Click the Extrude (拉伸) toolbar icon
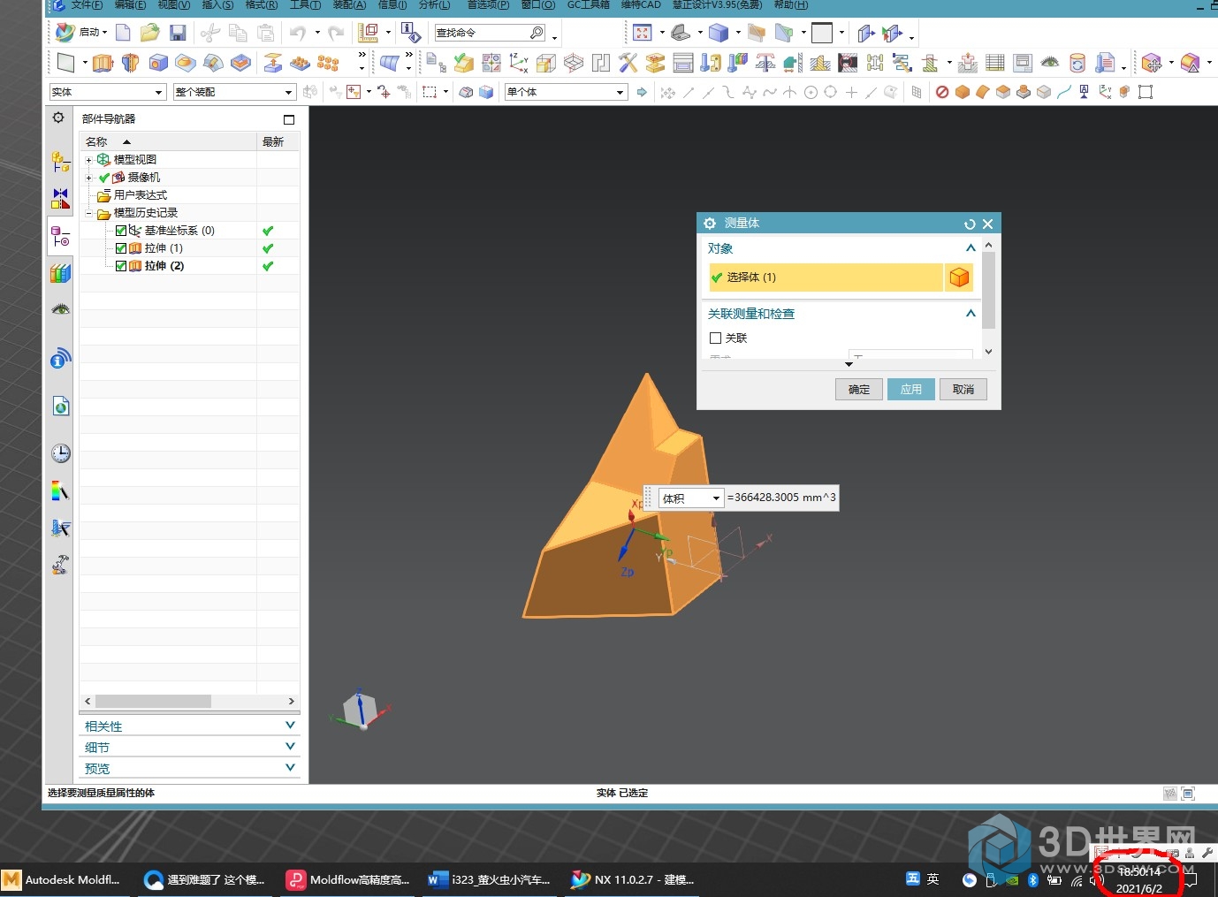The height and width of the screenshot is (897, 1218). click(x=103, y=63)
